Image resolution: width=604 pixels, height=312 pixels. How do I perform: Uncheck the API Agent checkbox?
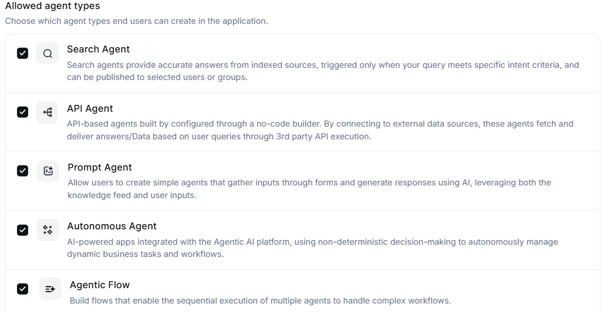coord(22,112)
